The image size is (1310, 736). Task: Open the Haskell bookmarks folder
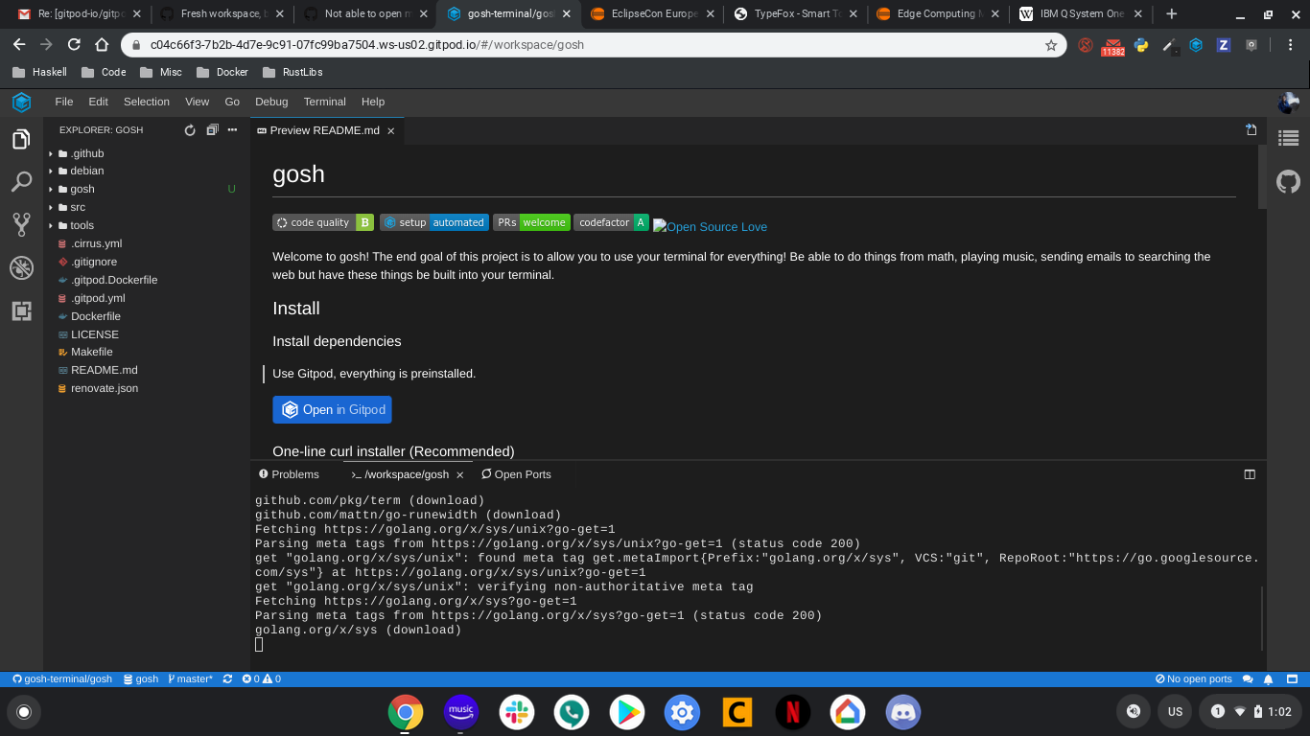[x=39, y=72]
